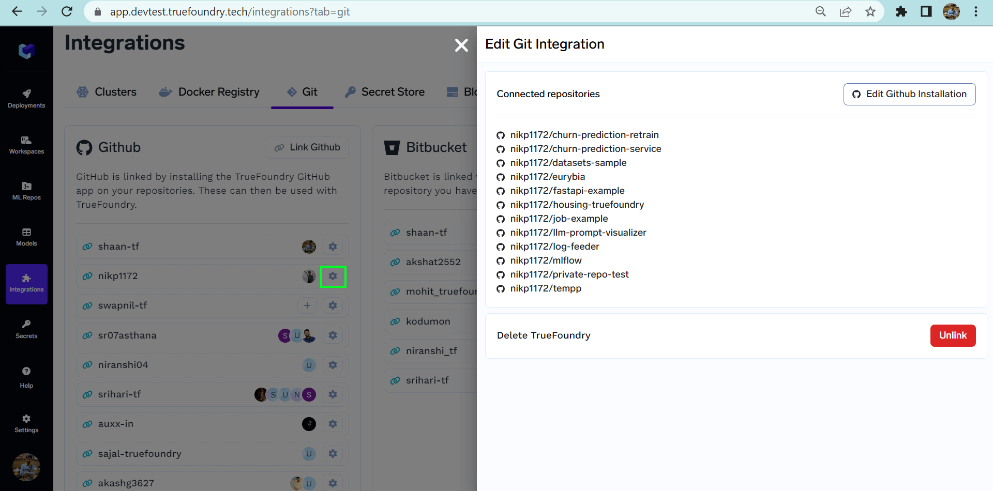Open settings gear for auxx-in
Image resolution: width=993 pixels, height=491 pixels.
pyautogui.click(x=333, y=424)
